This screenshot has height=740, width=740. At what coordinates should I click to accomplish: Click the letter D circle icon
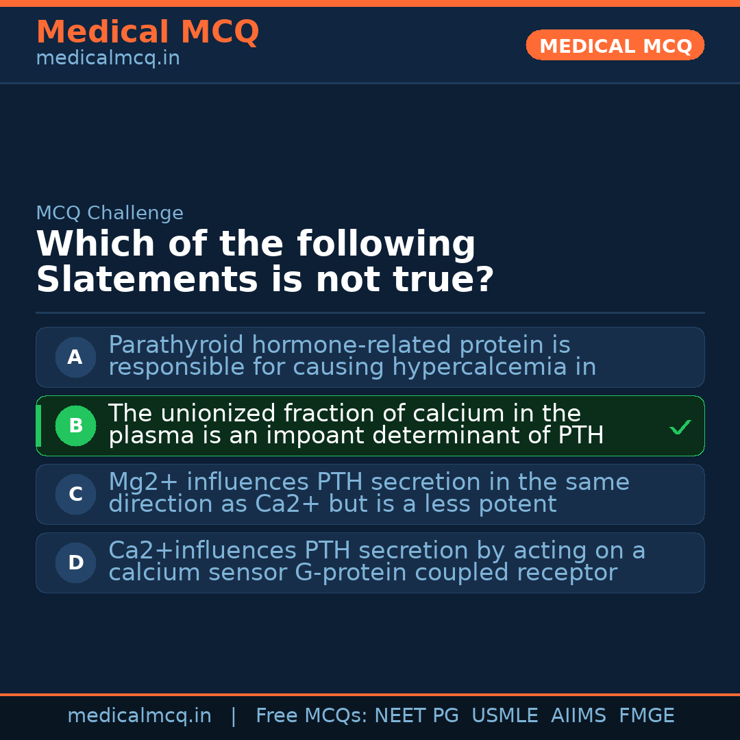[75, 563]
